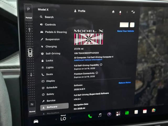The height and width of the screenshot is (126, 168).
Task: Open the Profile selector
Action: tap(80, 11)
